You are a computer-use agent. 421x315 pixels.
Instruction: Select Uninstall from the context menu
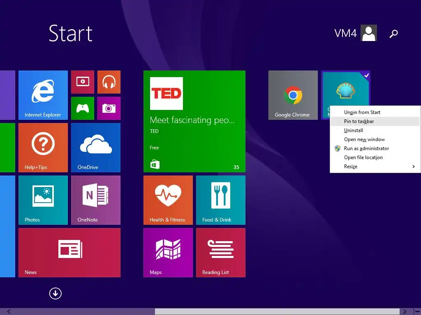click(x=375, y=130)
